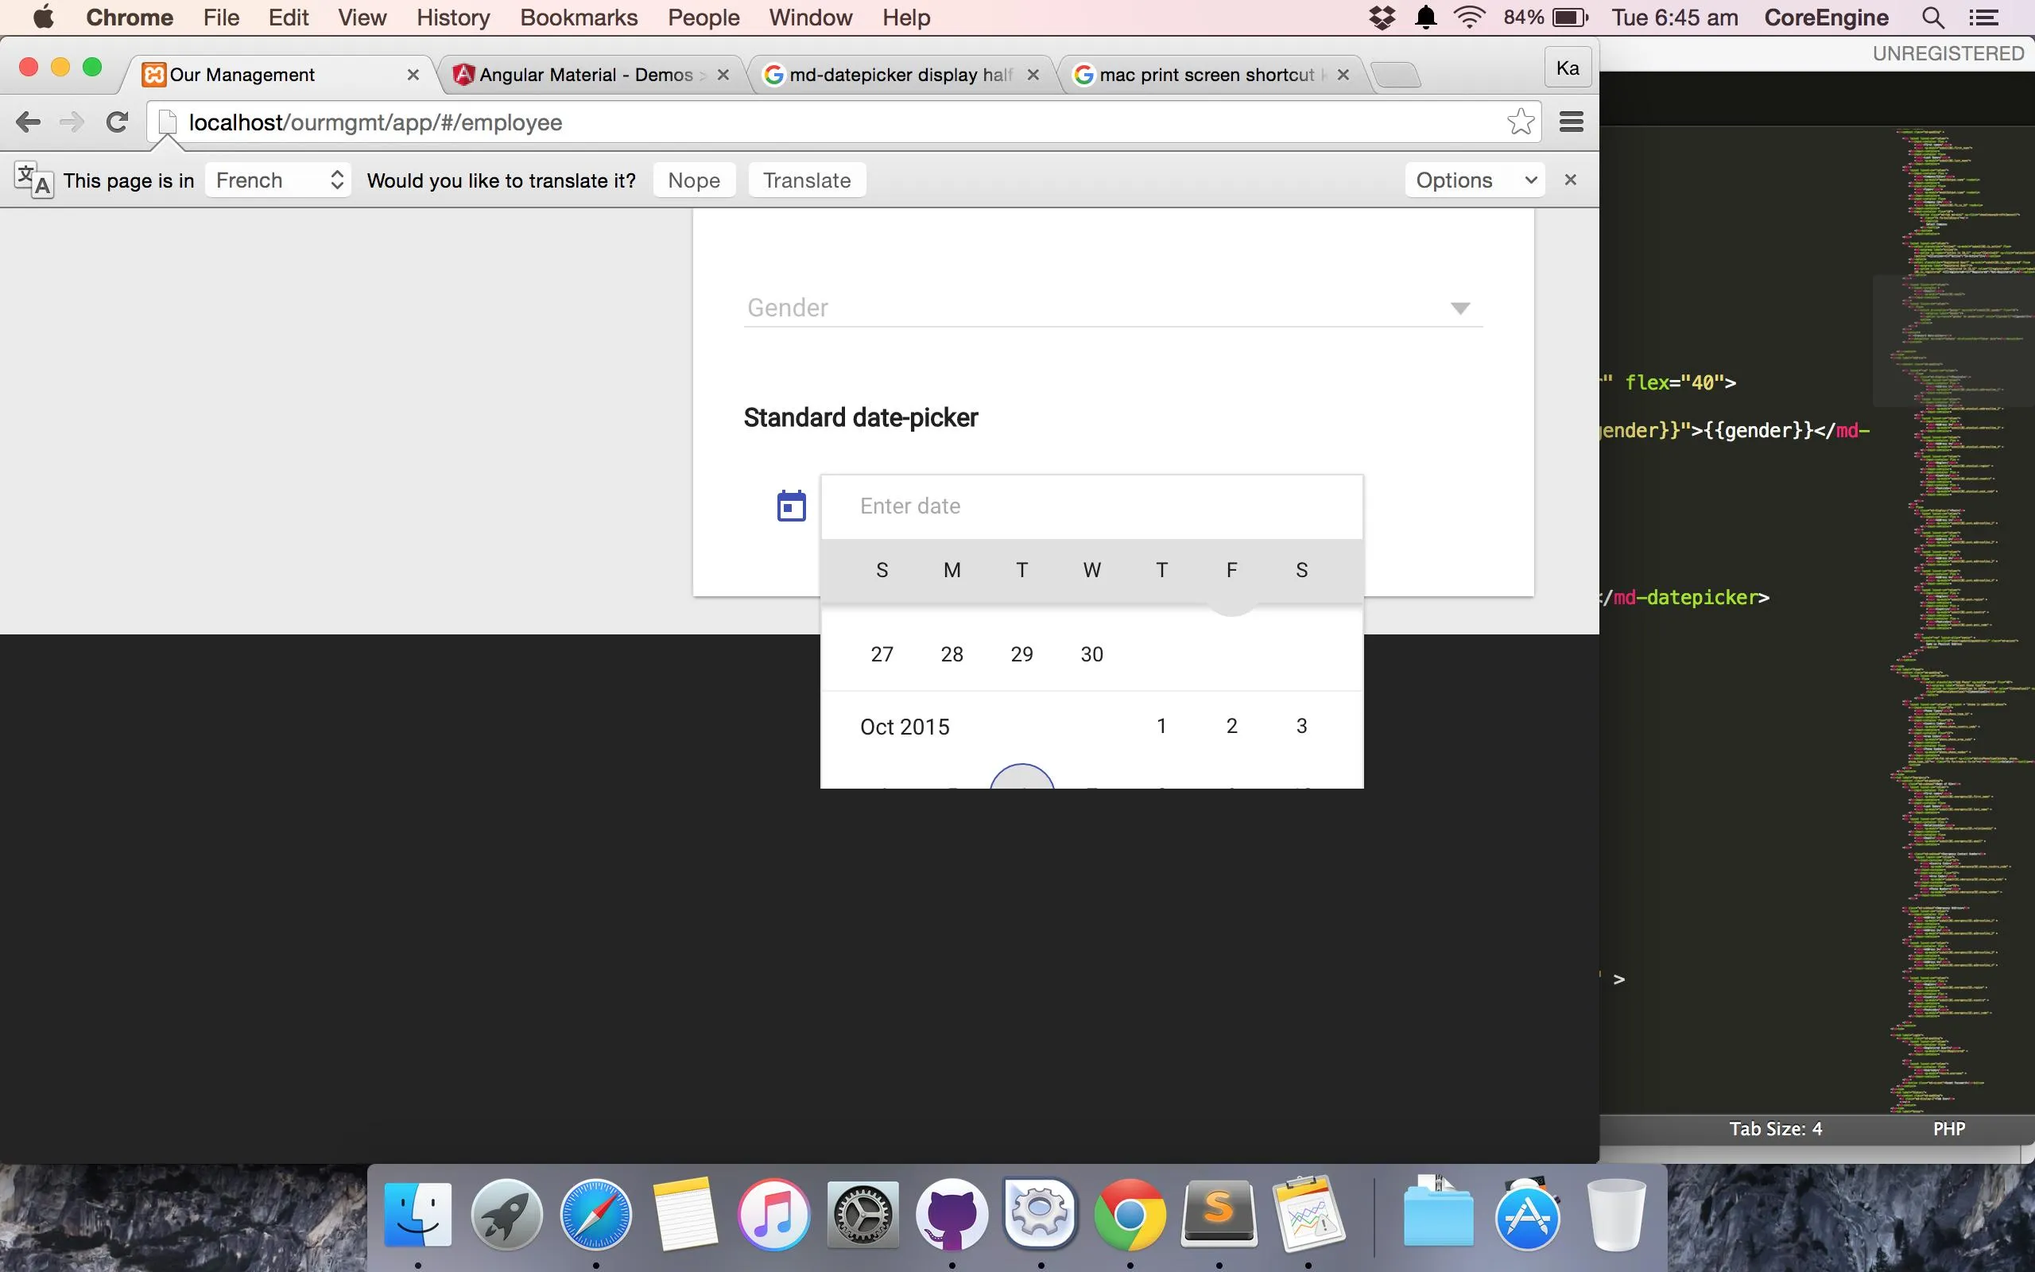Reload the current page
This screenshot has height=1272, width=2035.
tap(117, 122)
